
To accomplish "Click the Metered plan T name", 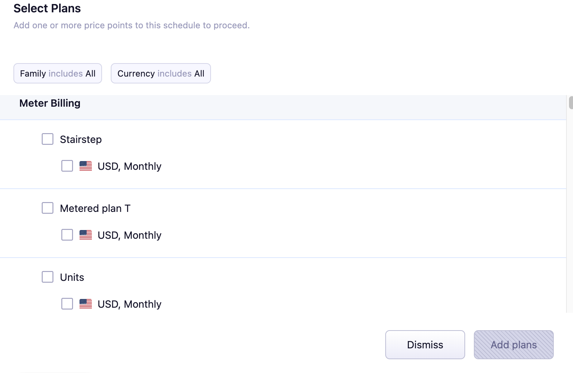I will 95,208.
